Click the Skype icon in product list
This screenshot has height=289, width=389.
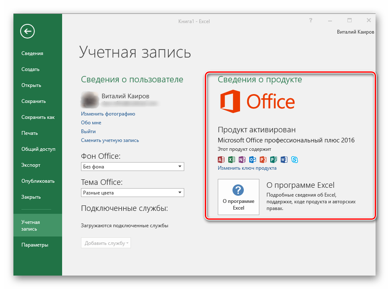pyautogui.click(x=295, y=160)
